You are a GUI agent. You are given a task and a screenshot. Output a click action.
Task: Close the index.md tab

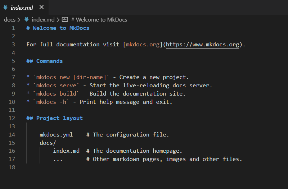coord(41,7)
